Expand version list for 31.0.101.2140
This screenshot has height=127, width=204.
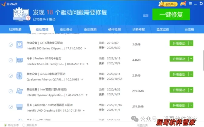(84, 111)
